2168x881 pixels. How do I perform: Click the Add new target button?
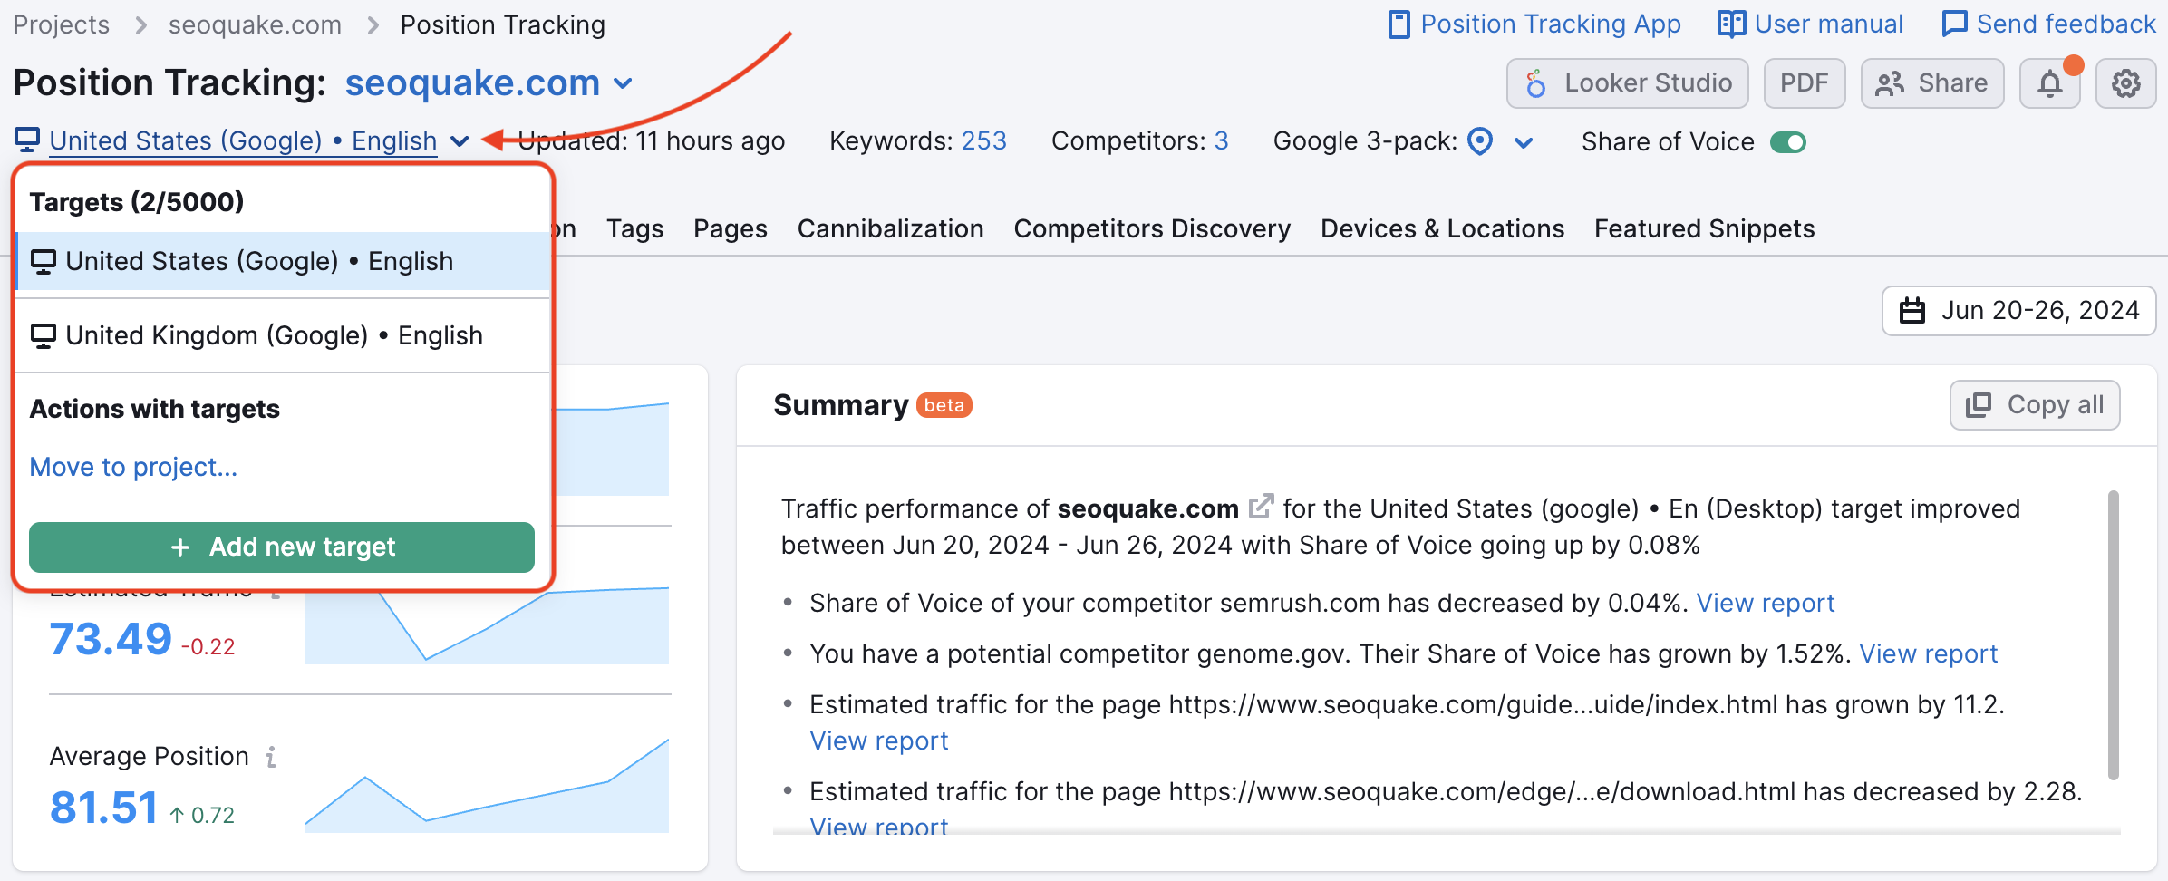tap(282, 547)
